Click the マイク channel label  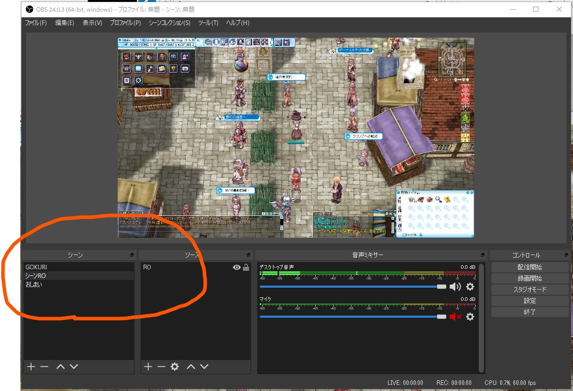point(265,299)
